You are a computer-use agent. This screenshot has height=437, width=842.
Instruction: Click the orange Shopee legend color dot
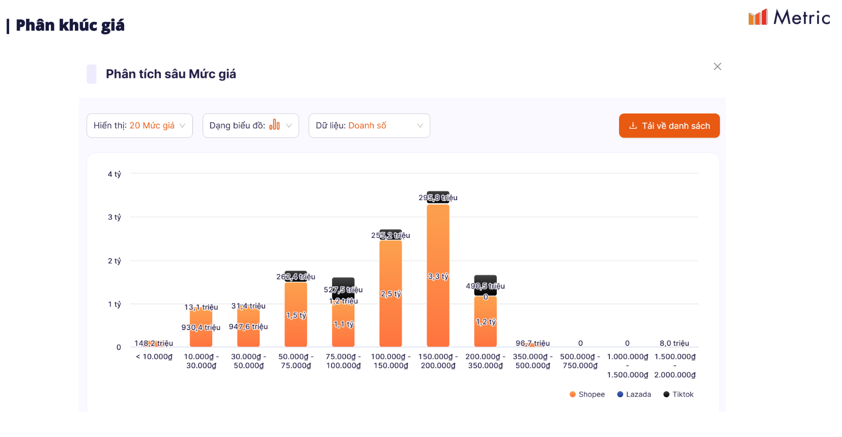point(573,394)
